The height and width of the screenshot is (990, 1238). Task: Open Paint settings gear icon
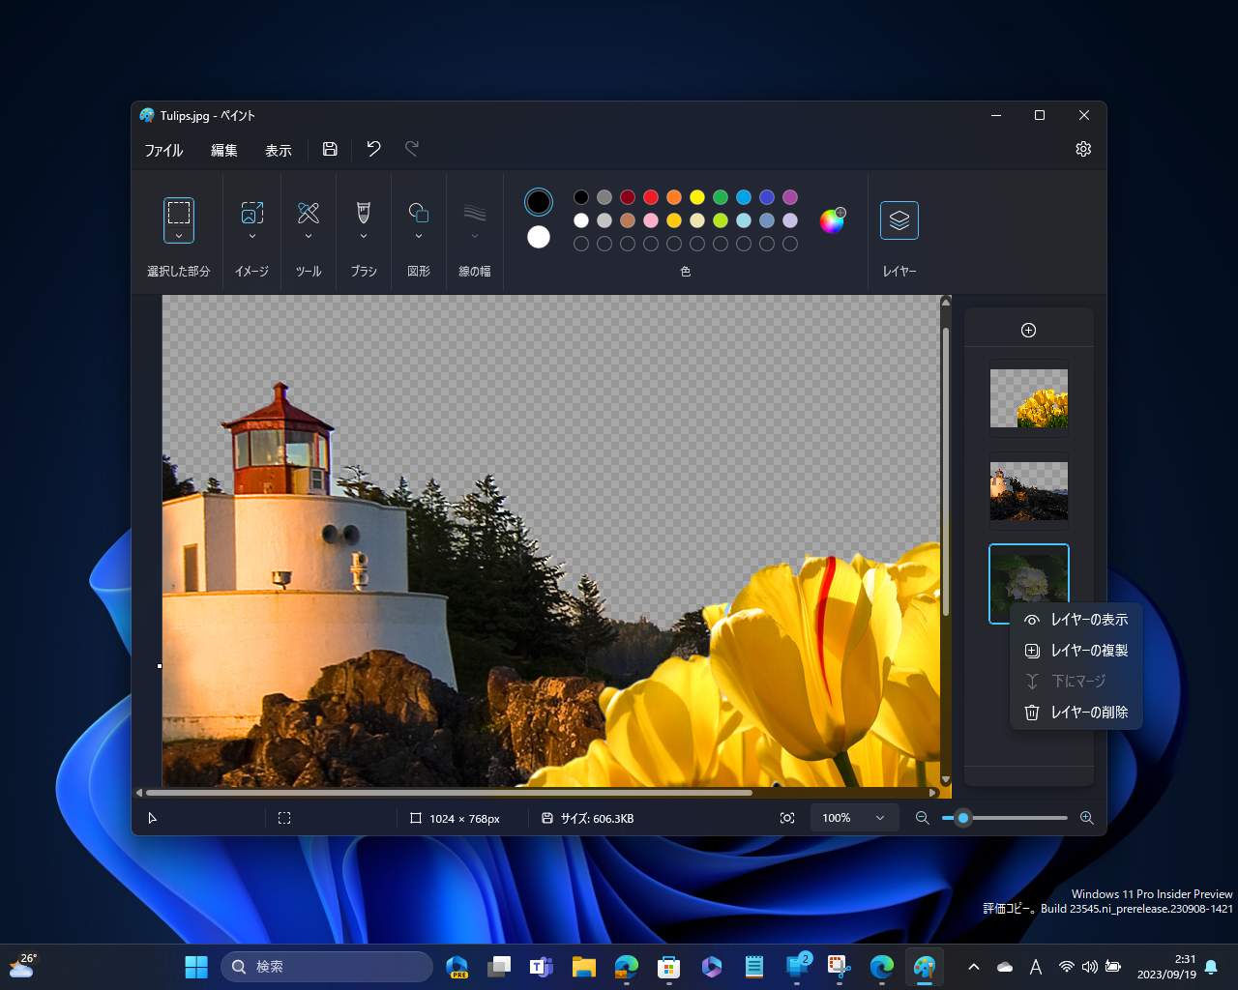[x=1082, y=149]
